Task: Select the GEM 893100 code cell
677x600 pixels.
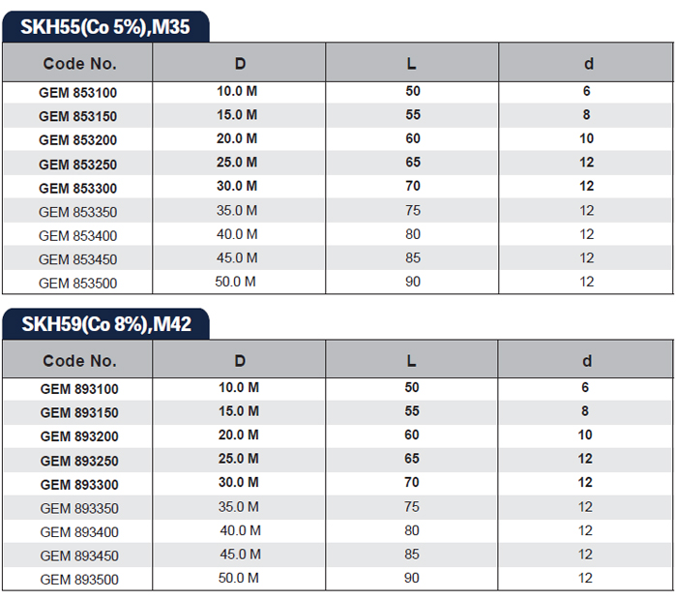Action: click(x=79, y=389)
